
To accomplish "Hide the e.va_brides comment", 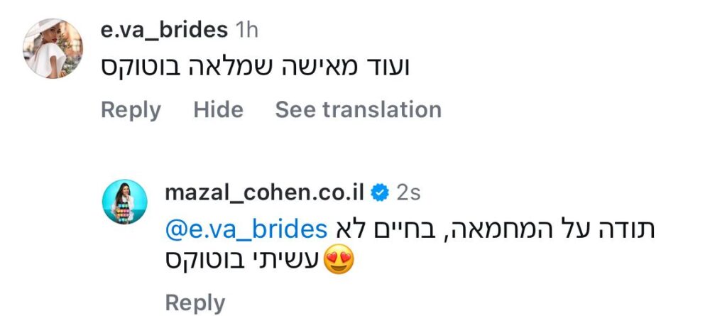I will coord(218,110).
